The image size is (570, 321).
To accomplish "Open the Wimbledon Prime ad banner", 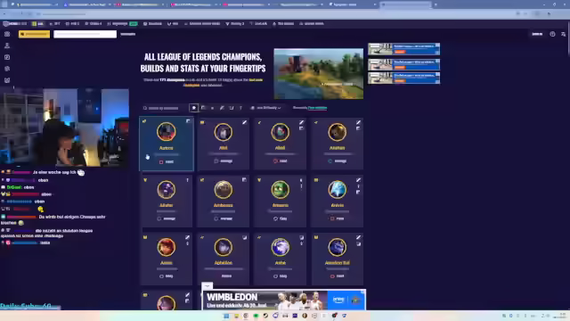I will [x=283, y=300].
